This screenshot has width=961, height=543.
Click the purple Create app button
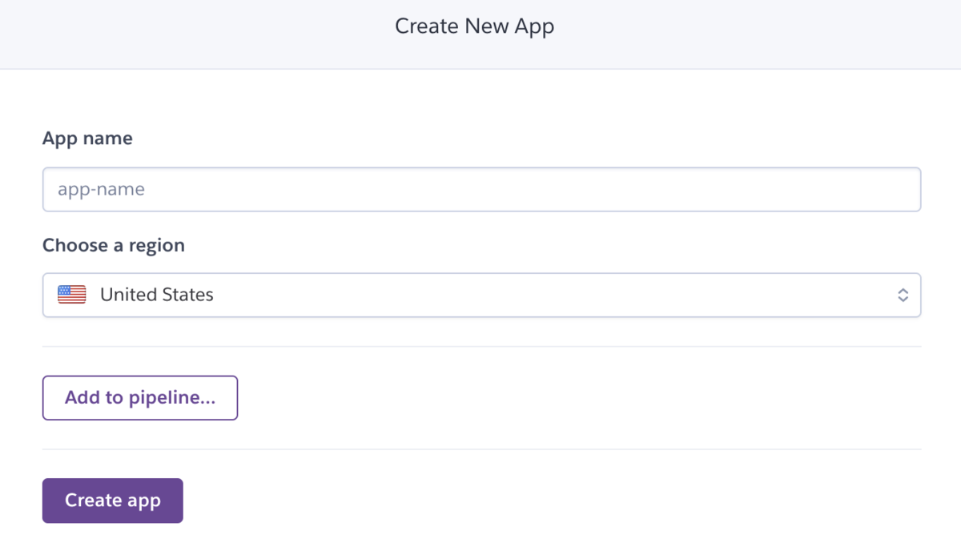[x=112, y=501]
